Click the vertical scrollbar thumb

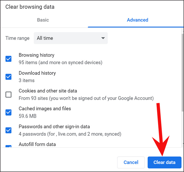[182, 72]
